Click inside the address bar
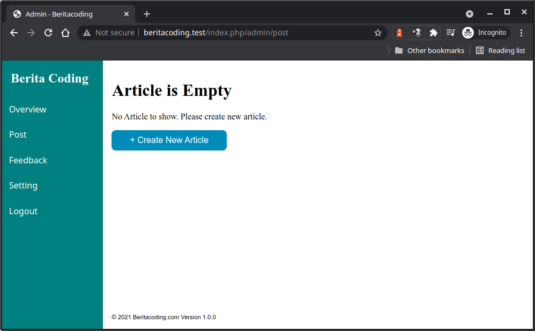Viewport: 535px width, 331px height. (241, 33)
